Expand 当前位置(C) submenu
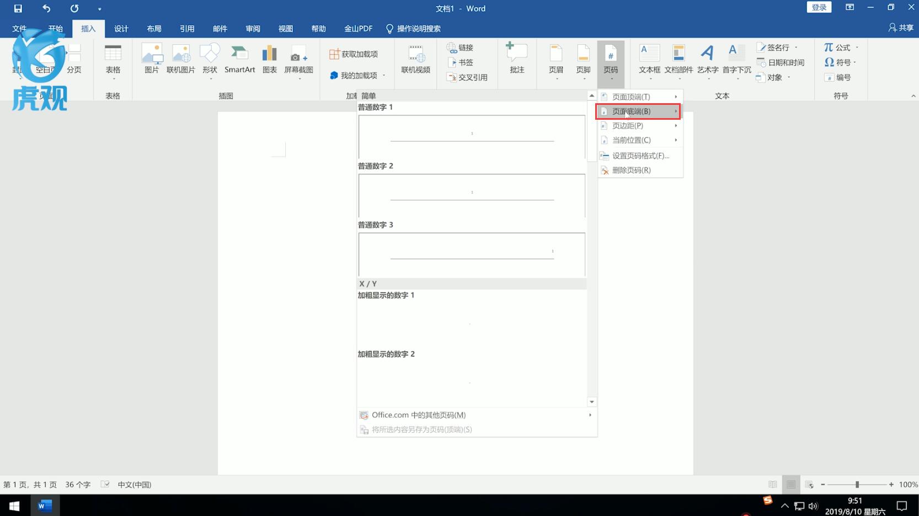The width and height of the screenshot is (919, 516). pyautogui.click(x=640, y=140)
